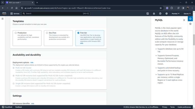The width and height of the screenshot is (195, 109).
Task: Click Feedback in the bottom bar
Action: tap(19, 107)
